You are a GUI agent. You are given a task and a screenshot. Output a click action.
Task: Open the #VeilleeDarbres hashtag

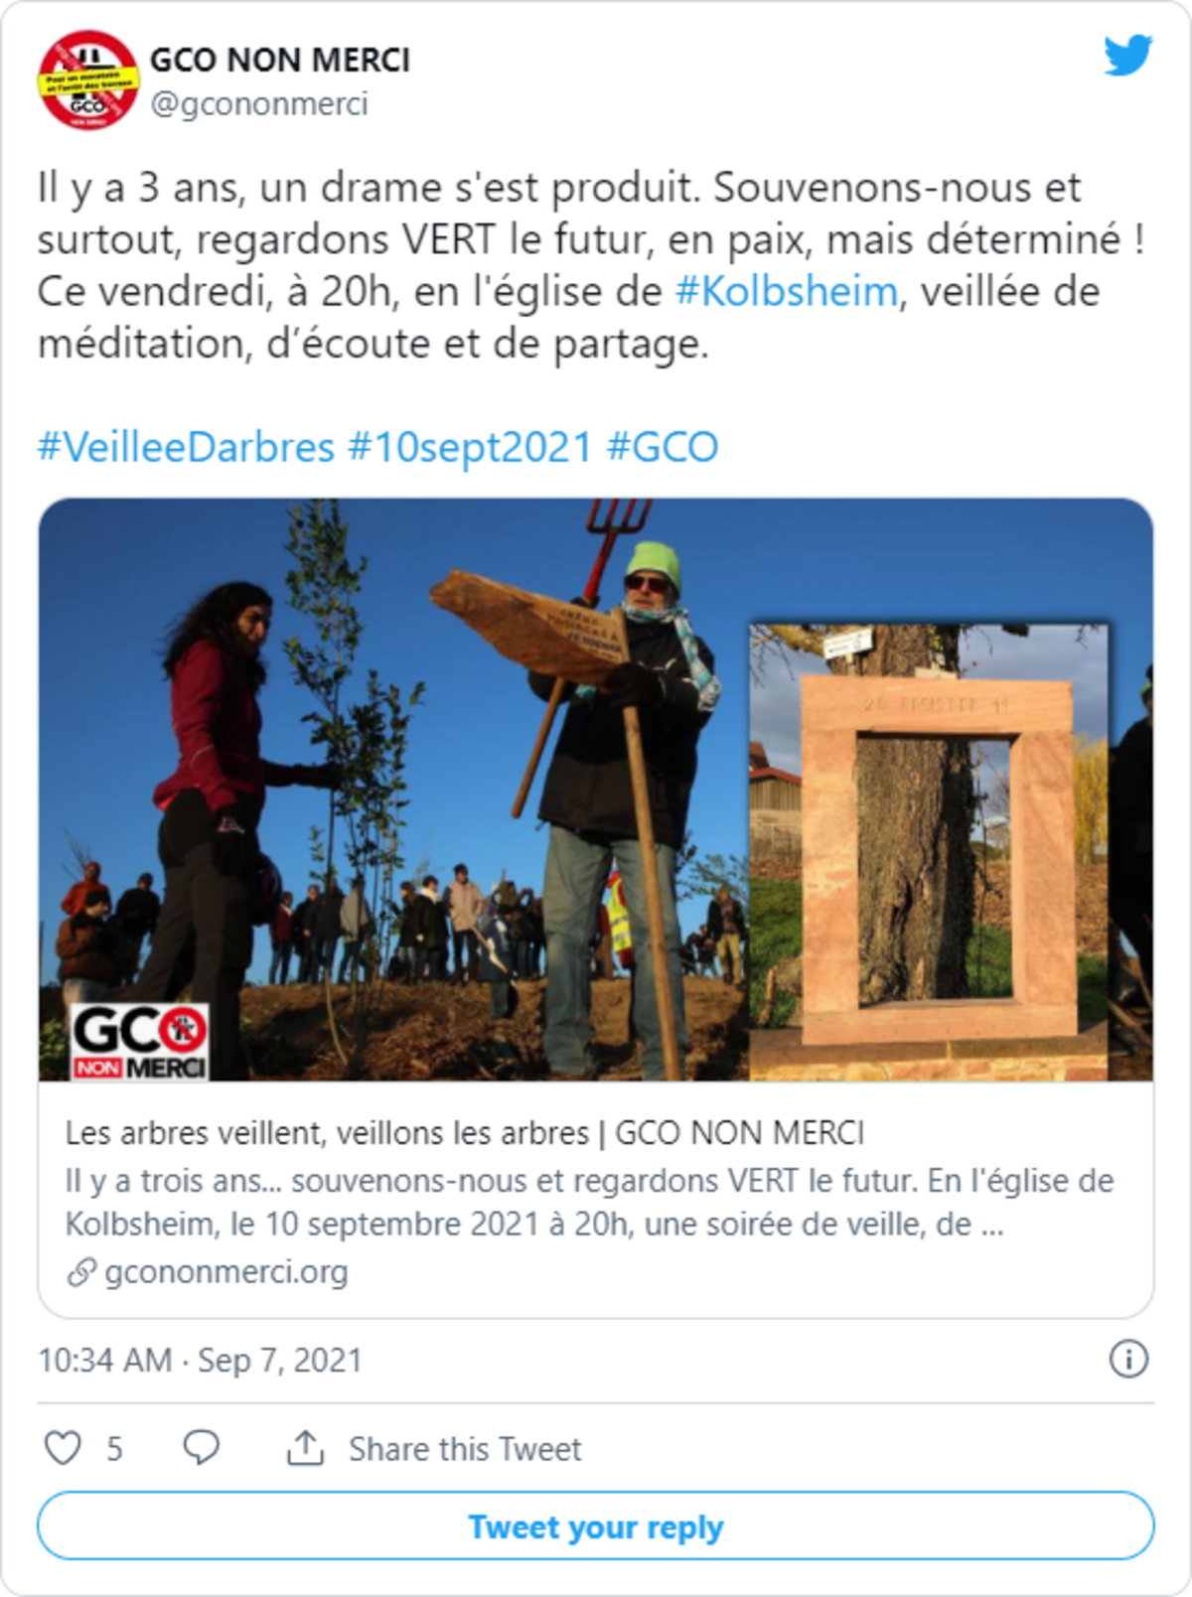186,448
